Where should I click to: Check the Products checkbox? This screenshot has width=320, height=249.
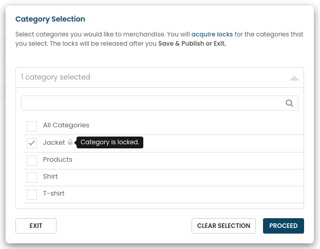tap(32, 161)
